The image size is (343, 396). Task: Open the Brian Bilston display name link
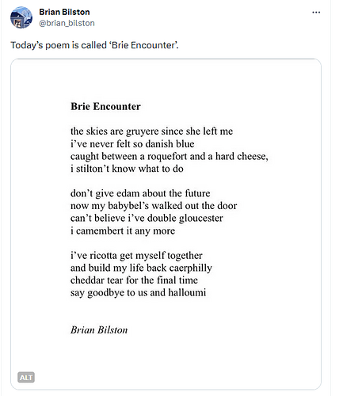click(x=64, y=12)
